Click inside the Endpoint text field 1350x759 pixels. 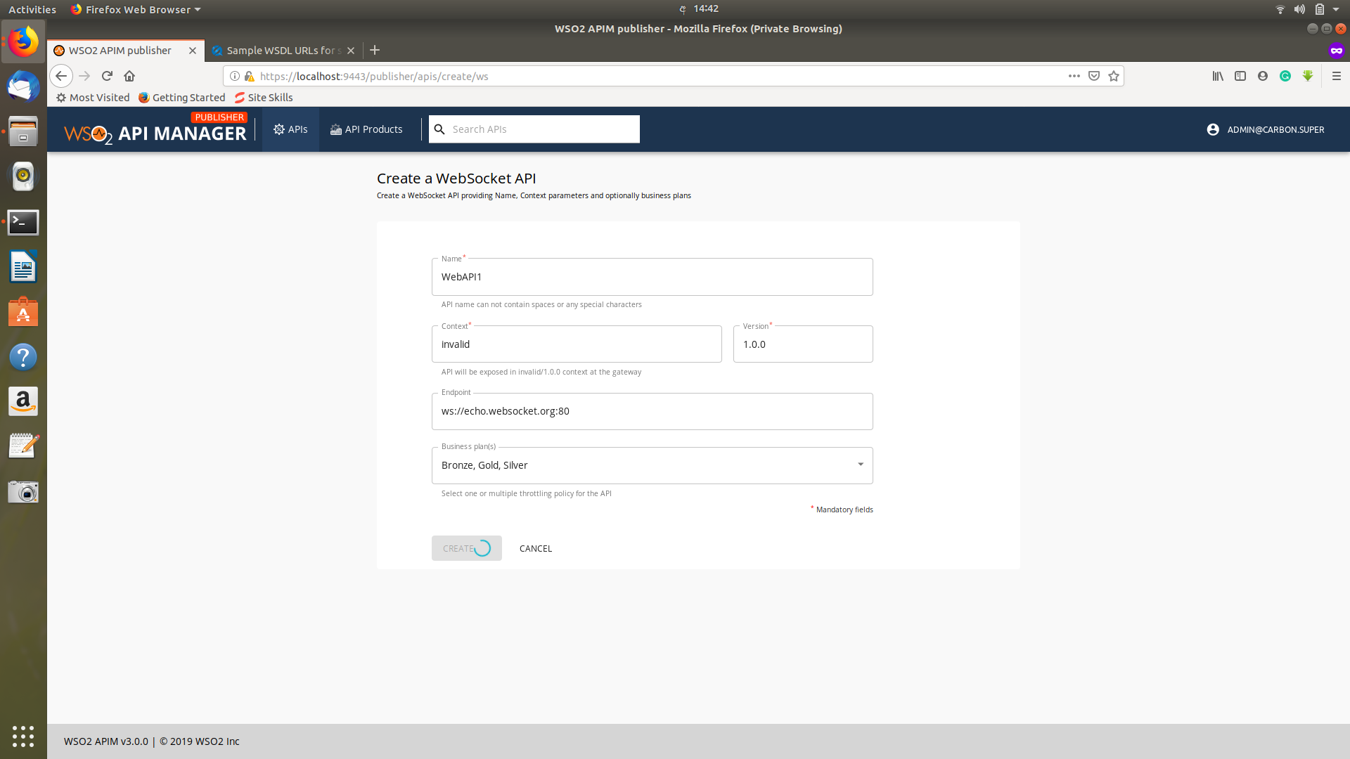click(x=652, y=411)
